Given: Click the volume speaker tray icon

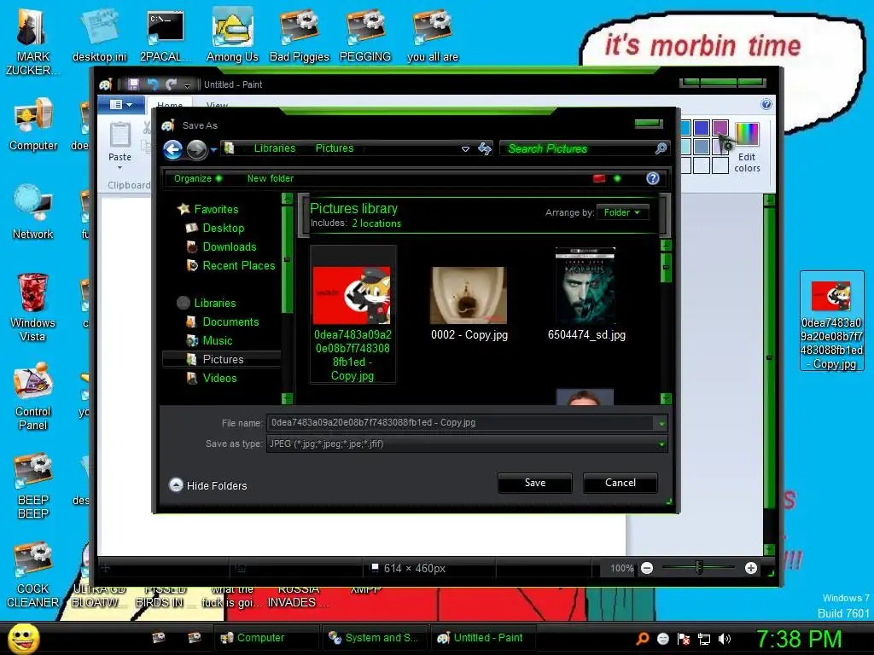Looking at the screenshot, I should (725, 639).
